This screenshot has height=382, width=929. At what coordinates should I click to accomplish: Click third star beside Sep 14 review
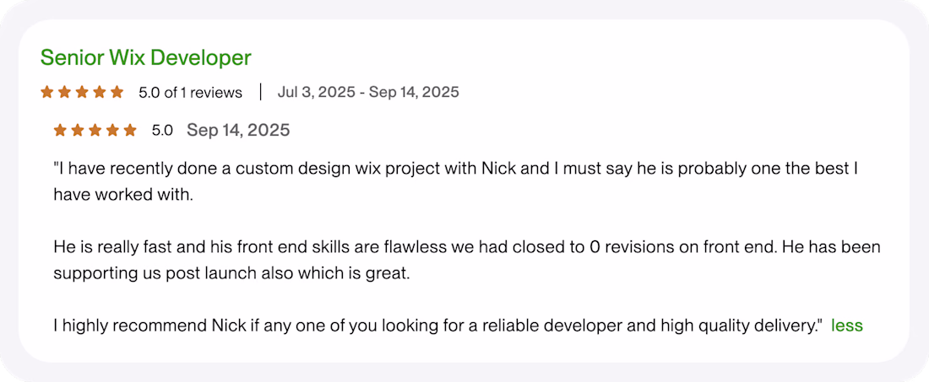[95, 130]
